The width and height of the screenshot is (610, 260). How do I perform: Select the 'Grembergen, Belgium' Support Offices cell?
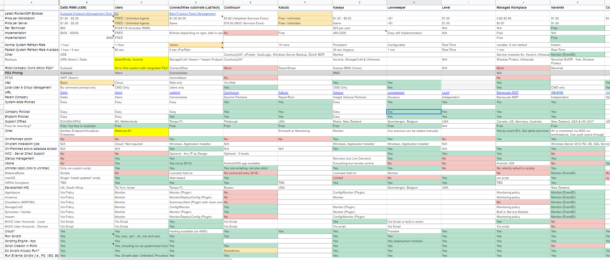pyautogui.click(x=414, y=121)
